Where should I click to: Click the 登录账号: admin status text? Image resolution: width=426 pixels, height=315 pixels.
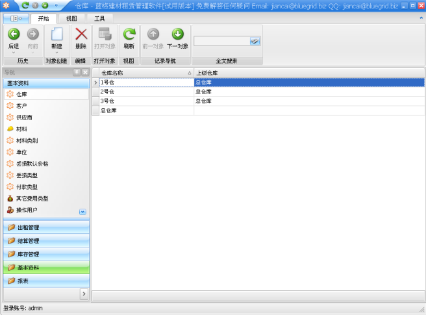tap(23, 309)
